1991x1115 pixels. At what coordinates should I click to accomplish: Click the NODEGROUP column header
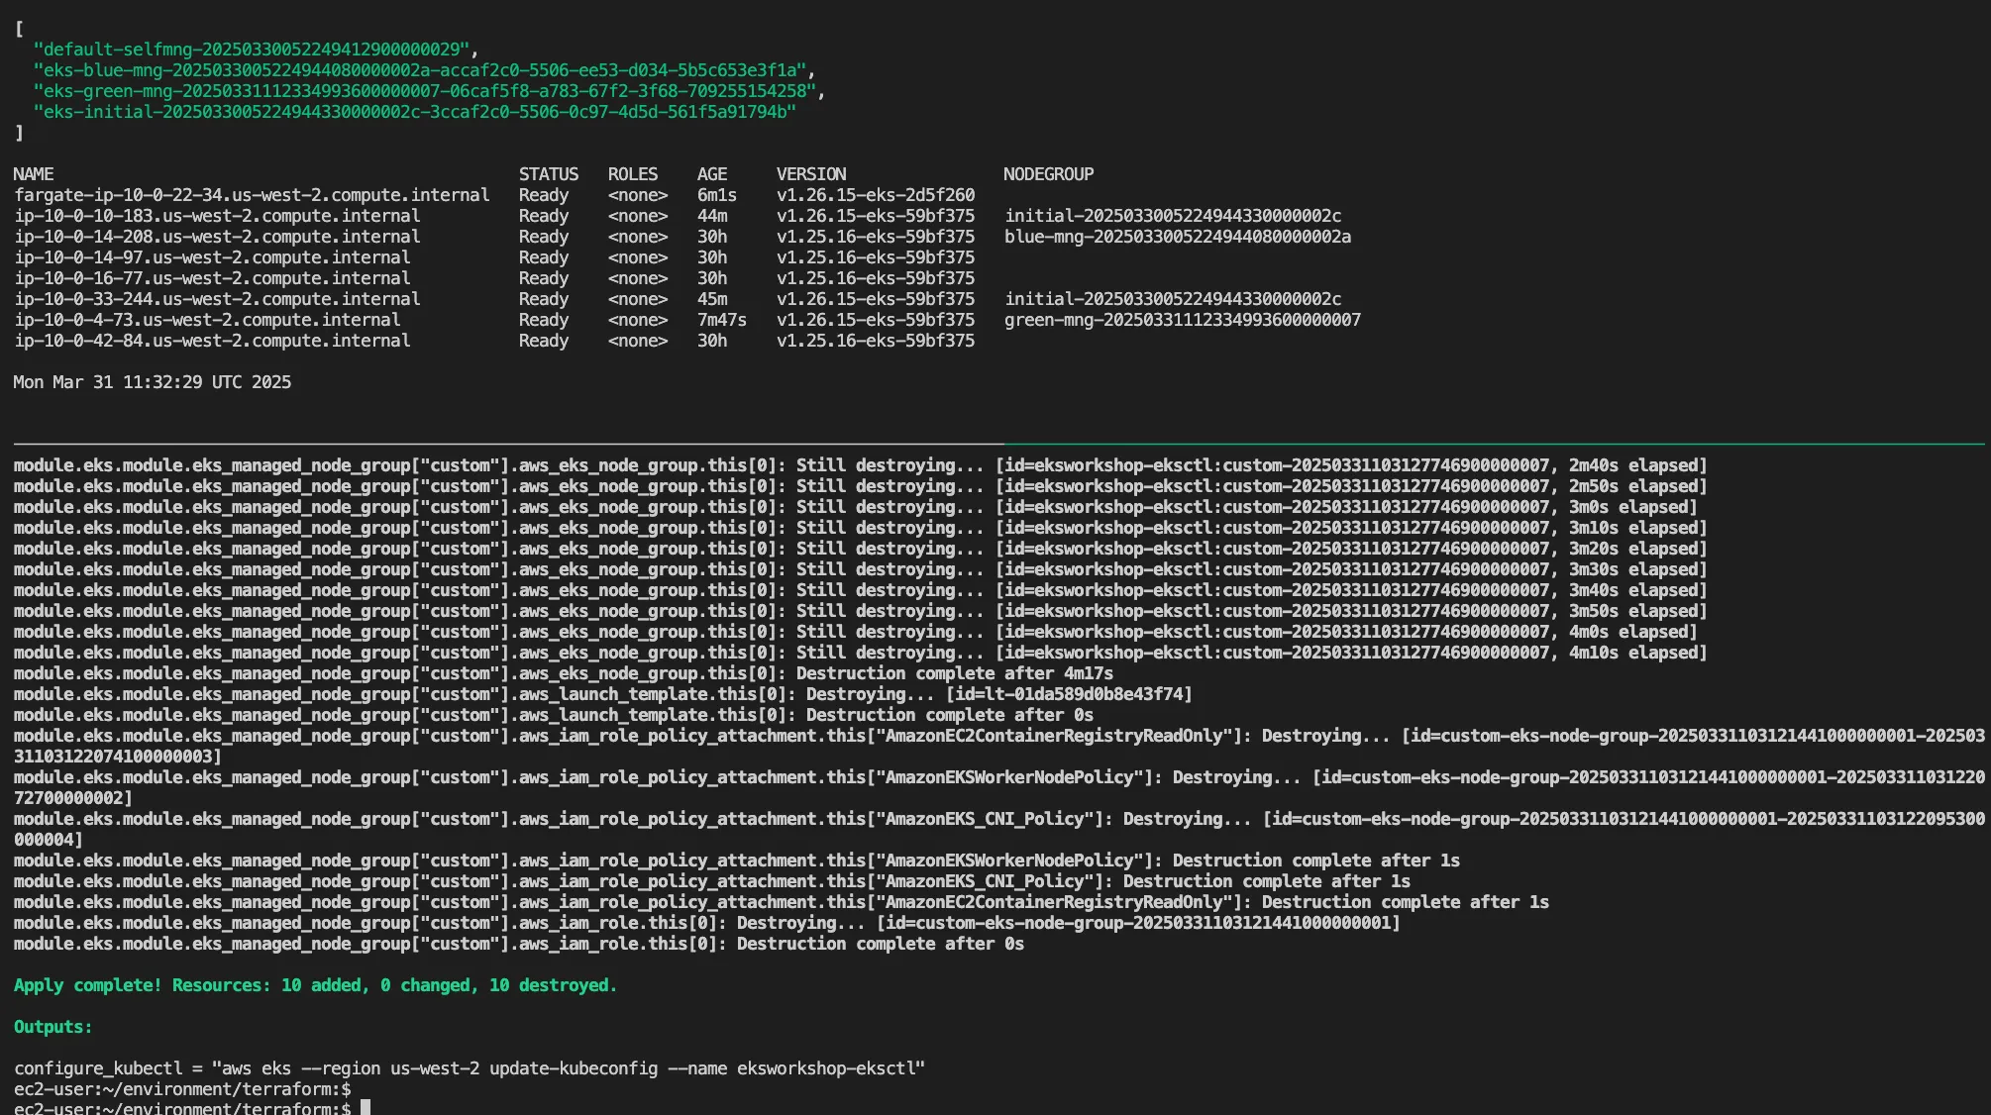[1048, 174]
